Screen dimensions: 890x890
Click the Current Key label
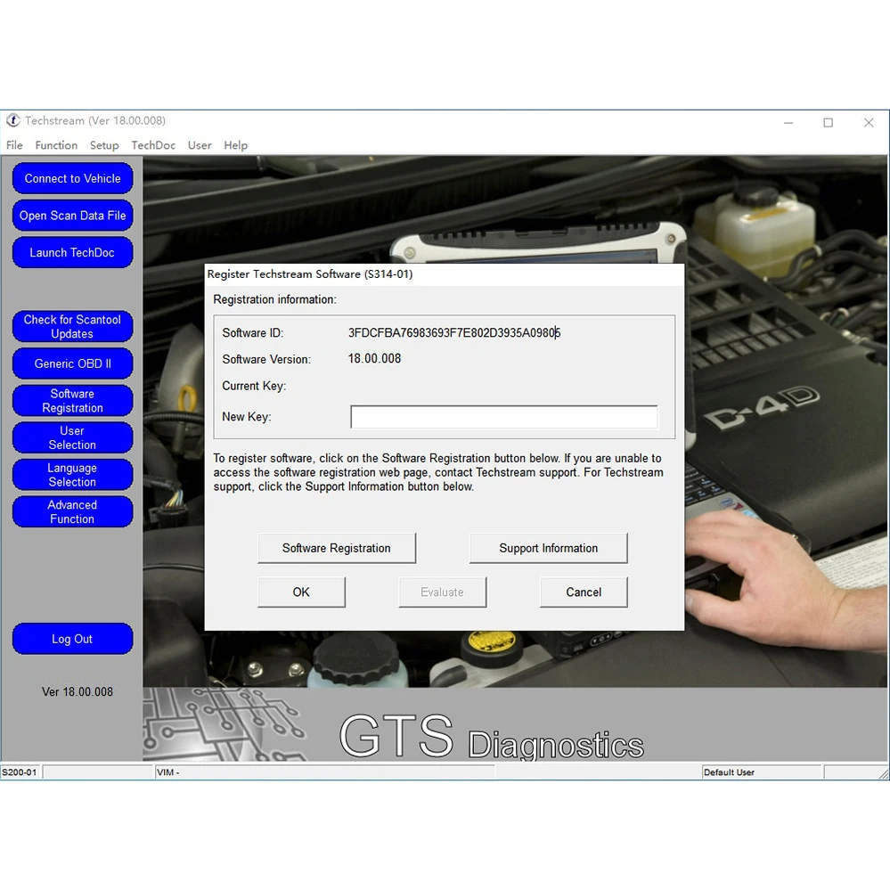pyautogui.click(x=254, y=386)
